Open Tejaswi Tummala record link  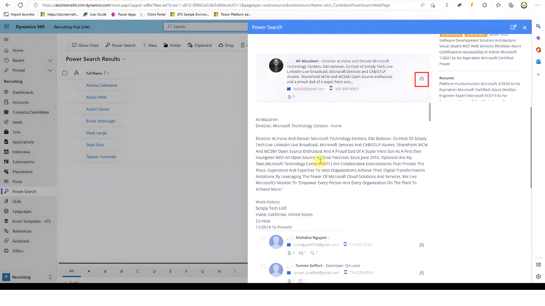pos(101,157)
